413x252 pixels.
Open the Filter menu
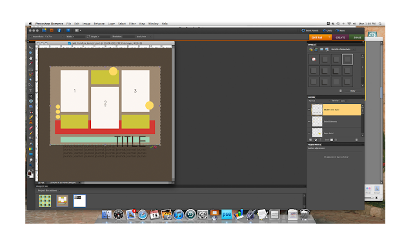[x=132, y=24]
